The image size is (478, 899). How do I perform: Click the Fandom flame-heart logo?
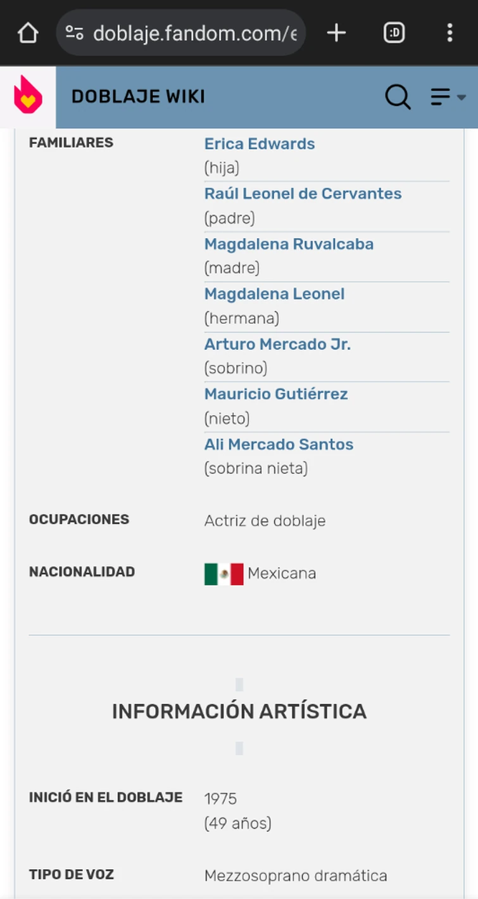click(x=28, y=96)
